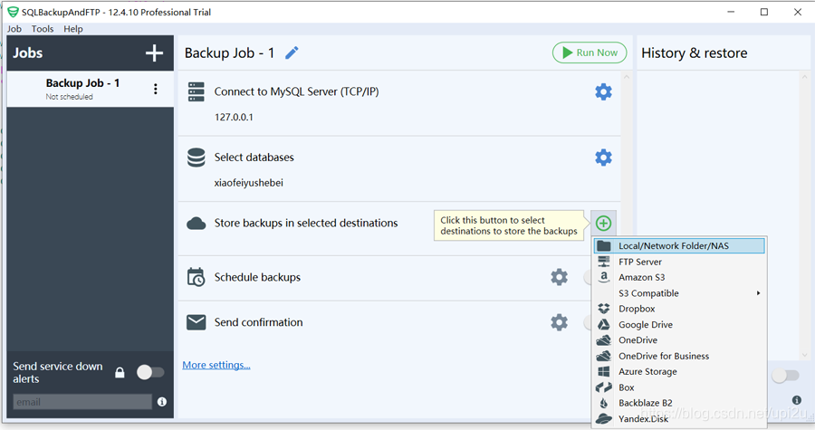Viewport: 815px width, 430px height.
Task: Click the job steps scroll-up arrow
Action: (627, 77)
